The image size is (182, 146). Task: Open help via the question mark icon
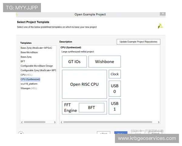[x=21, y=134]
